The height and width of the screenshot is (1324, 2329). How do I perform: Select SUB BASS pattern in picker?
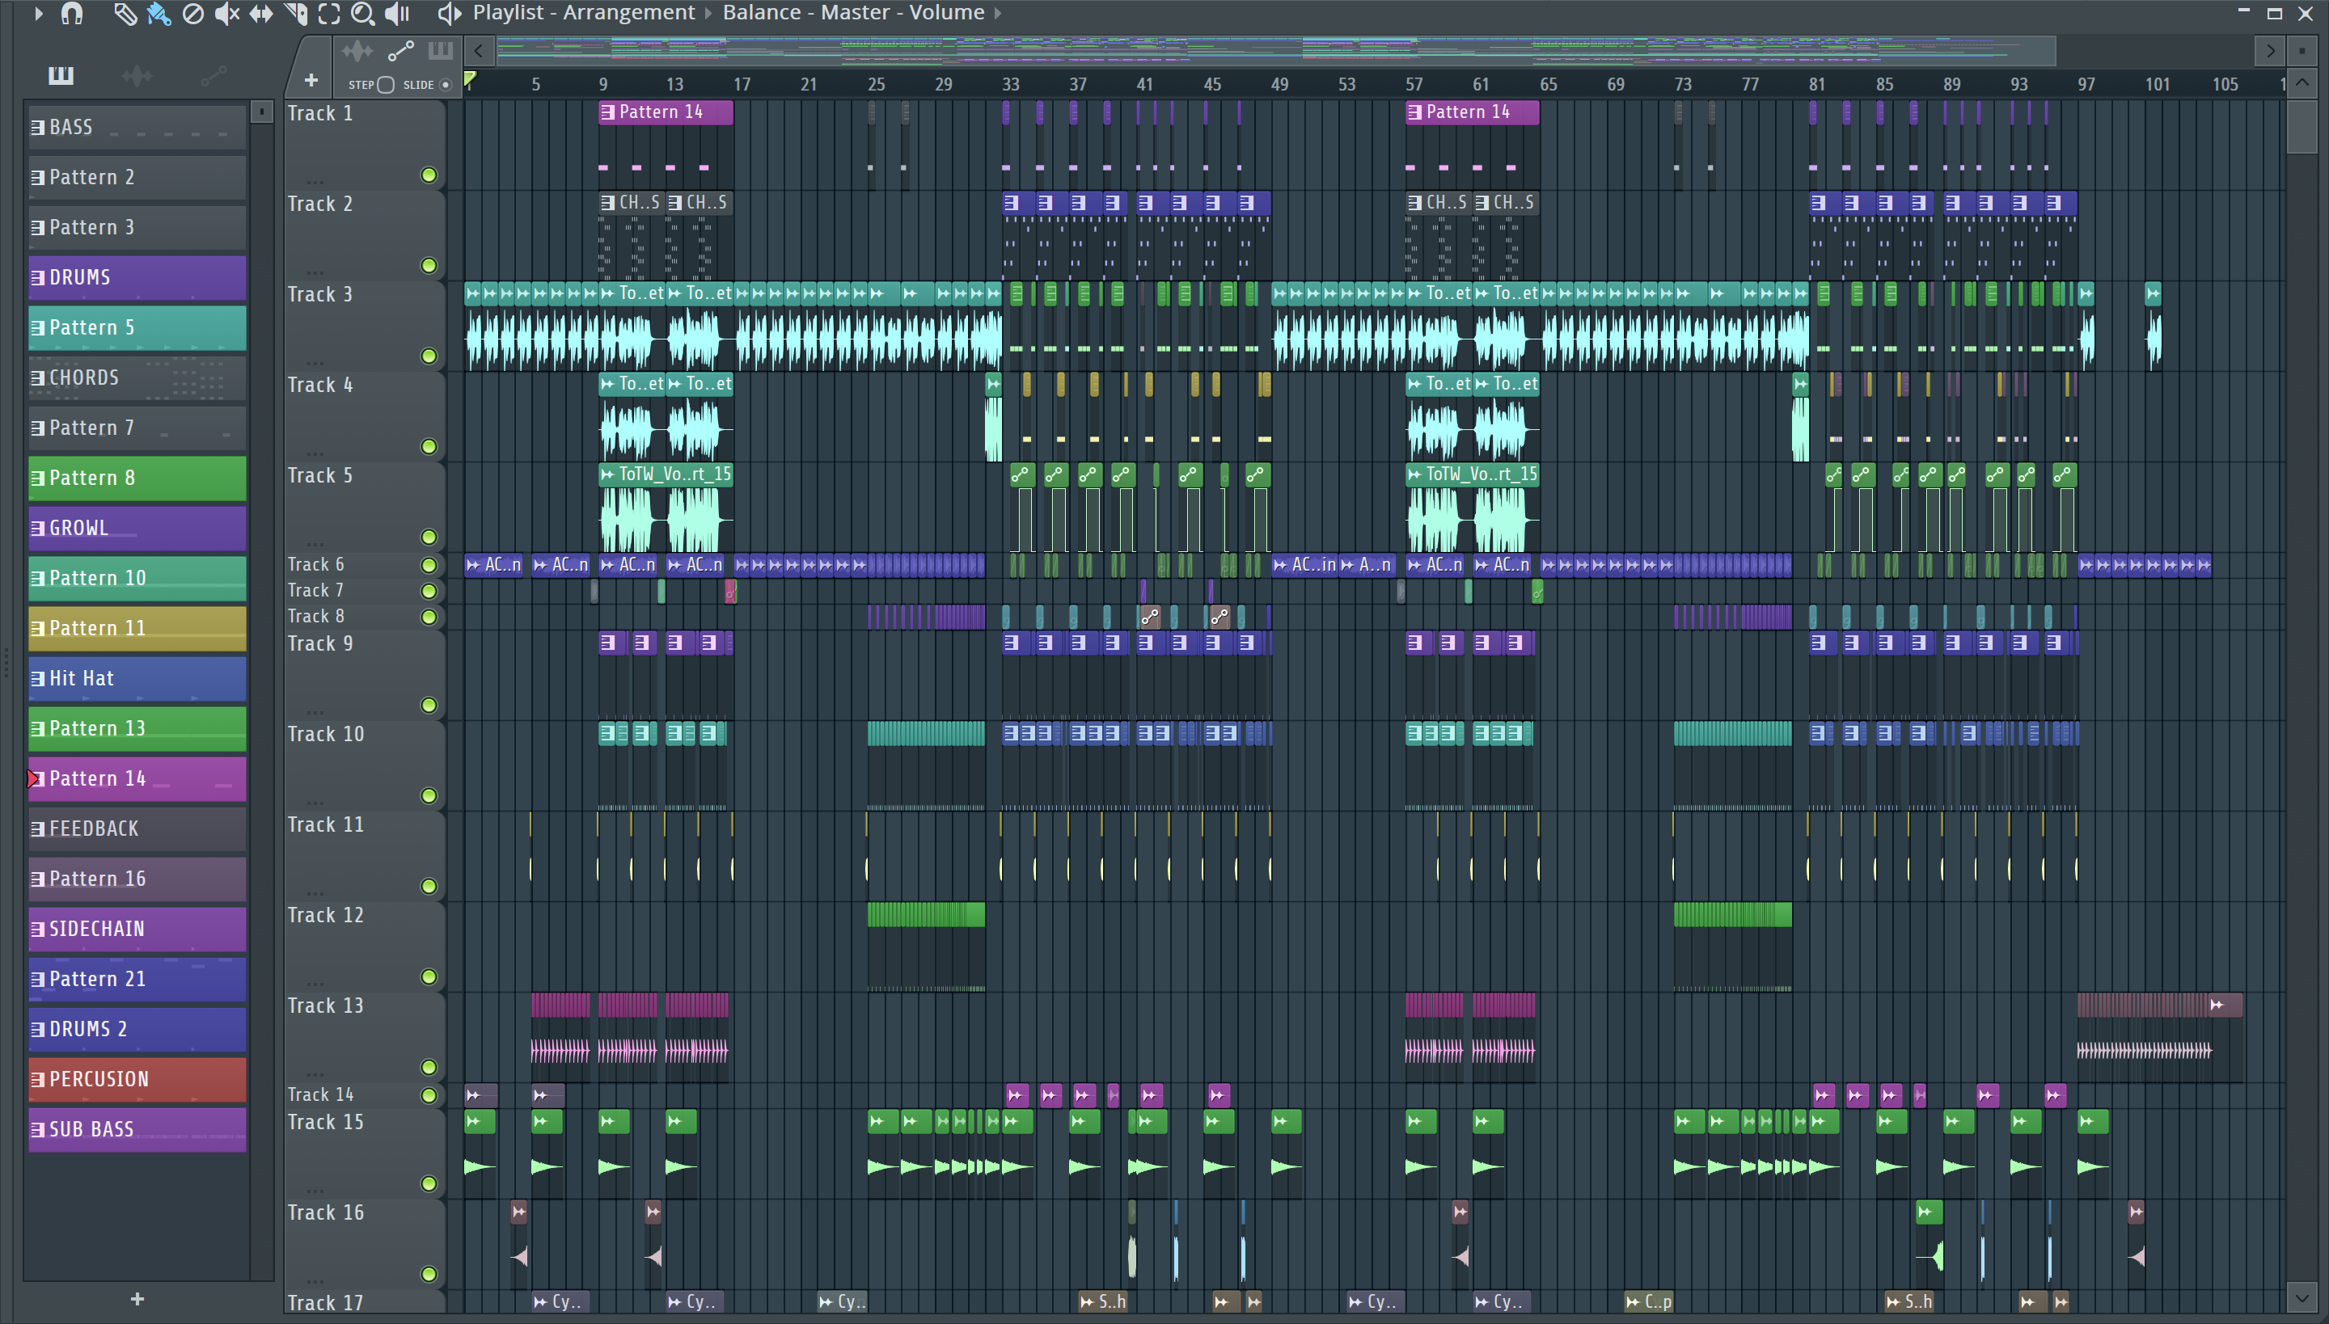137,1129
